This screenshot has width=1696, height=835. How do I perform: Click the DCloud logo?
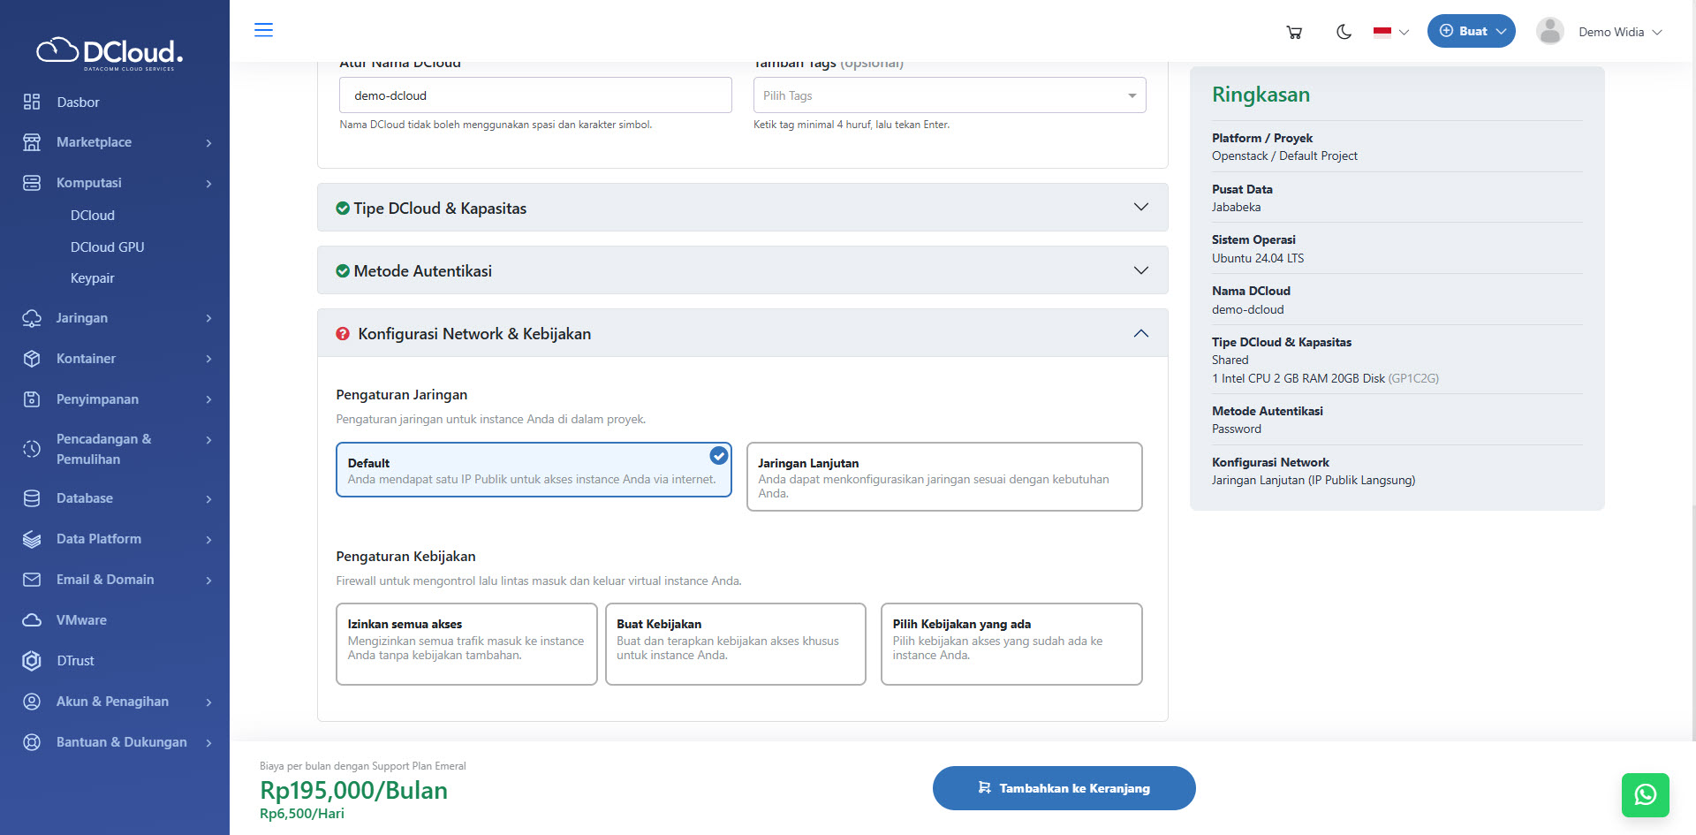tap(110, 53)
